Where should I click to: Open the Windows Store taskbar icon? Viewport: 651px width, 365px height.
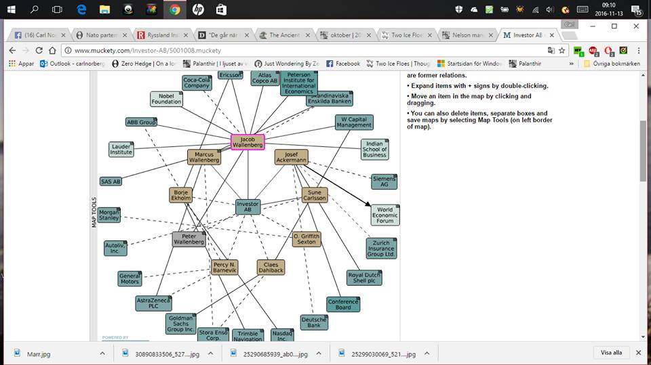tap(220, 9)
